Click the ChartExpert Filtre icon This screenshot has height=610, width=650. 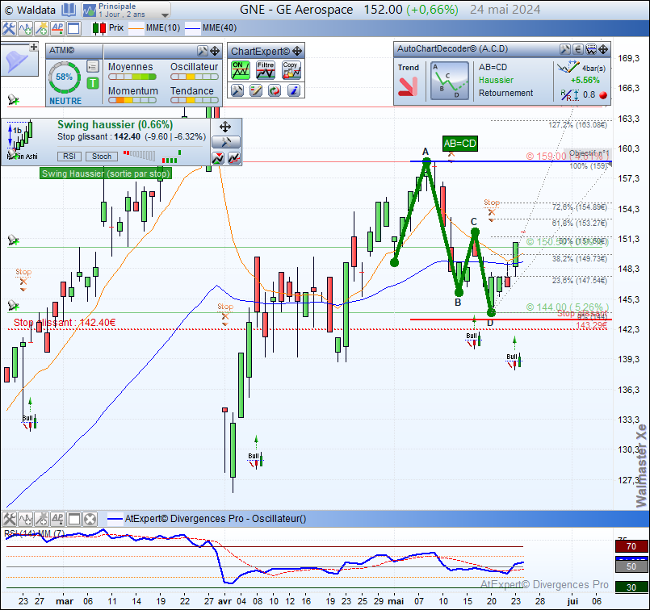click(266, 70)
